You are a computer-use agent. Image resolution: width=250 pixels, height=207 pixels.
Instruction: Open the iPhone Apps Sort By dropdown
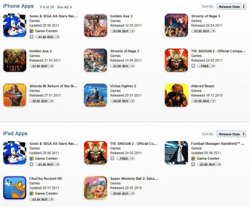tap(231, 6)
